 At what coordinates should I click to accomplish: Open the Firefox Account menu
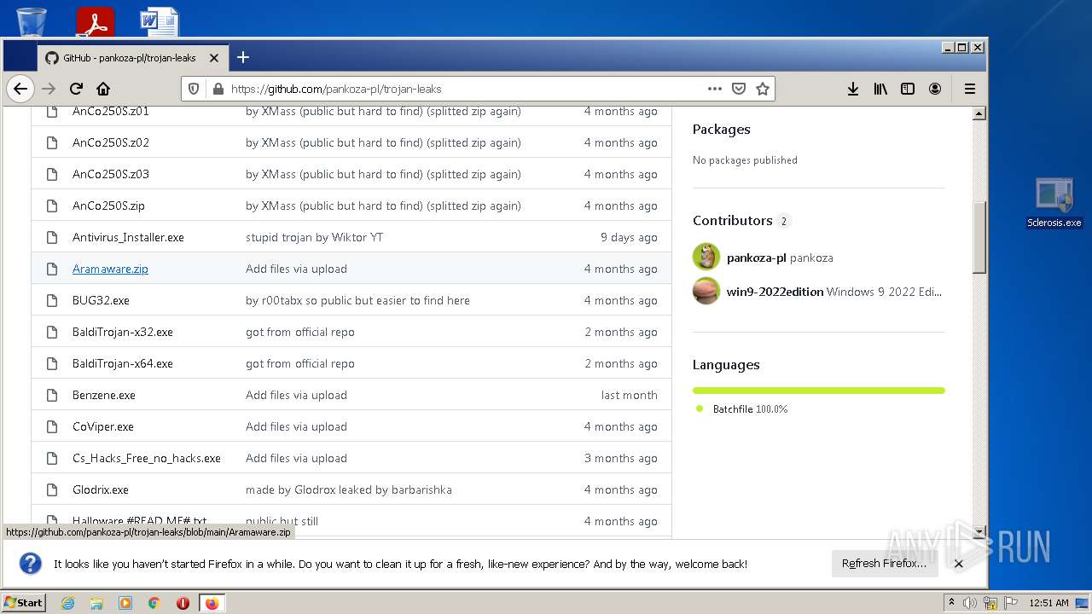935,89
